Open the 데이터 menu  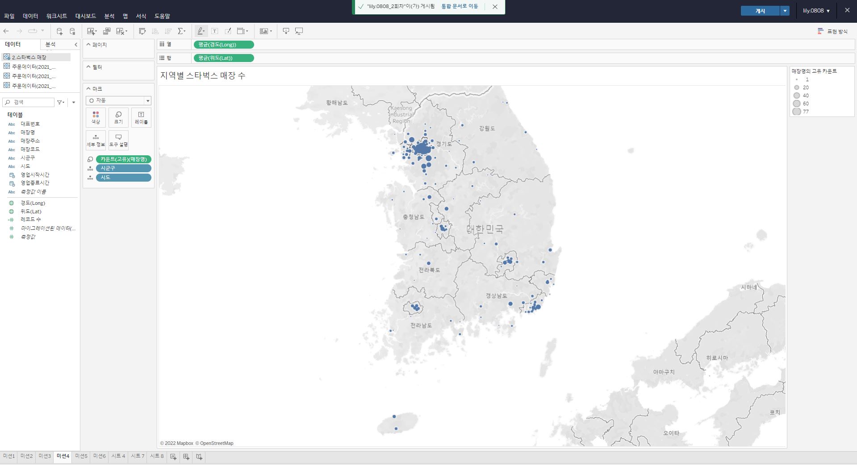pyautogui.click(x=30, y=16)
